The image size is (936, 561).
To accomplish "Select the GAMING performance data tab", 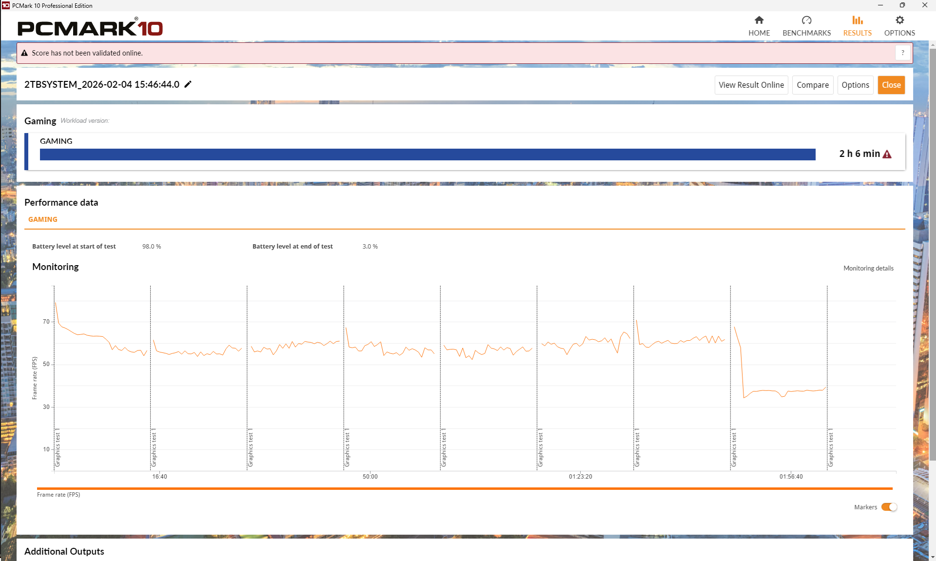I will [x=43, y=219].
